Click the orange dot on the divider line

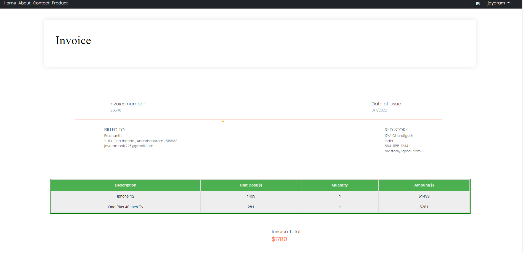223,121
